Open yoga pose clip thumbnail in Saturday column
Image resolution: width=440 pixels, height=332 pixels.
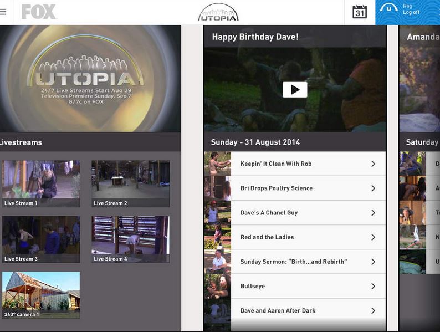(x=412, y=237)
